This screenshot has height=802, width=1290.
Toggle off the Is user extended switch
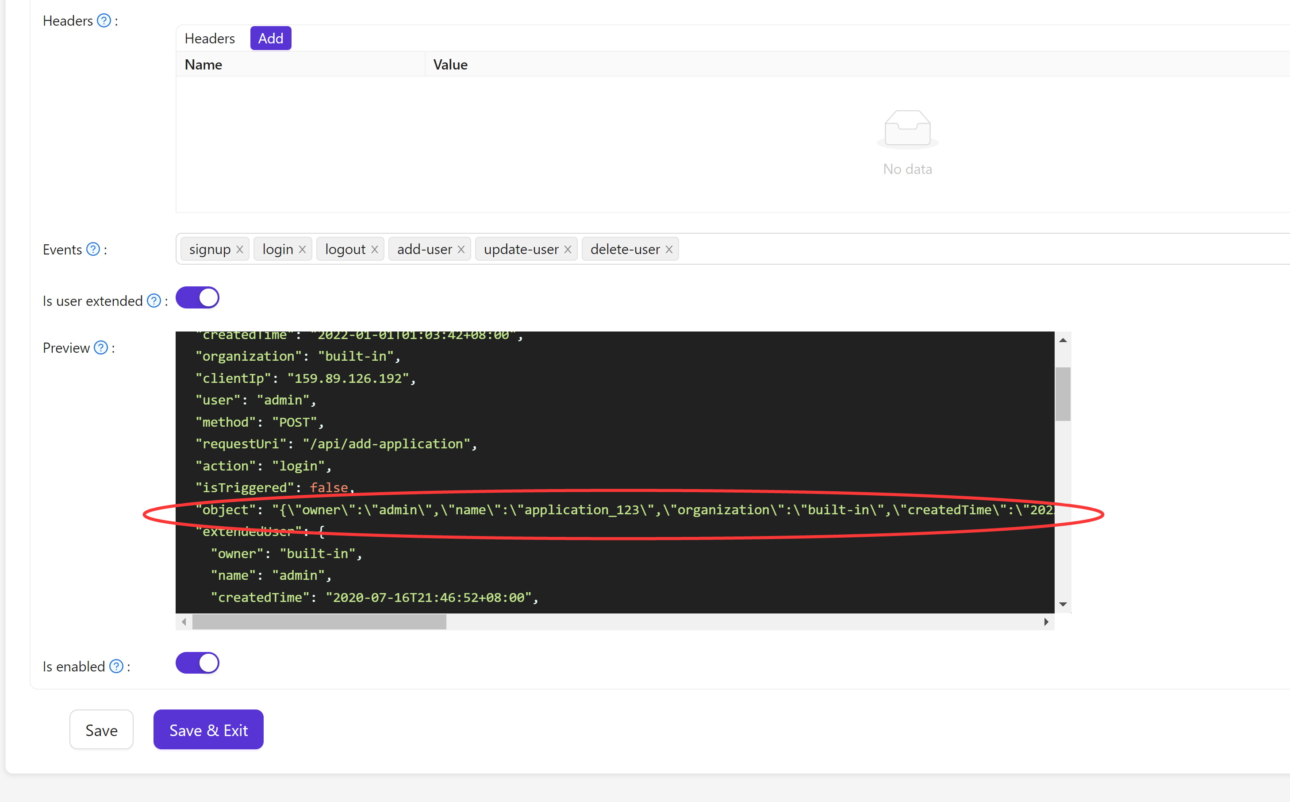tap(197, 297)
